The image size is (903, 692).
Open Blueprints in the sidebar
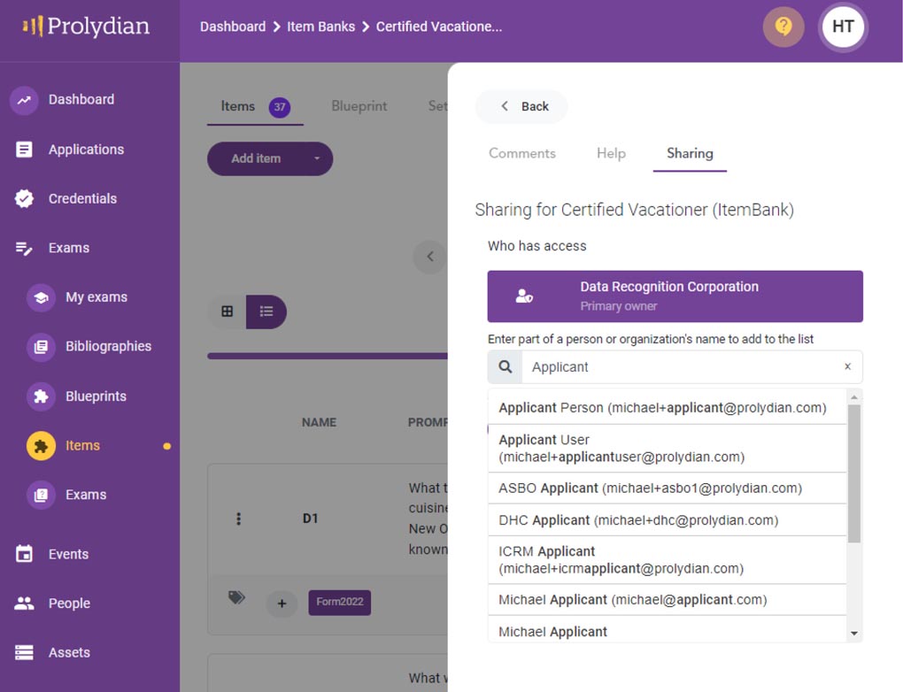tap(96, 396)
